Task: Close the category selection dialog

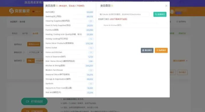Action: point(166,6)
